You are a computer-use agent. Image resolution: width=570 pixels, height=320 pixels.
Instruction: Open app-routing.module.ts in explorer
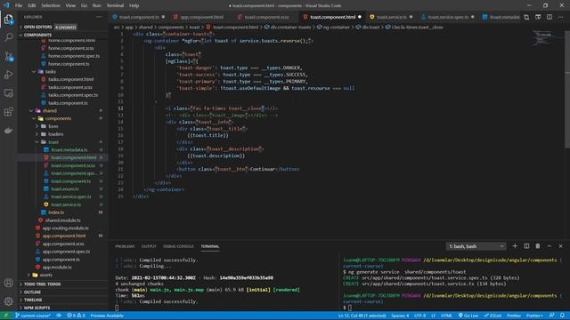65,228
